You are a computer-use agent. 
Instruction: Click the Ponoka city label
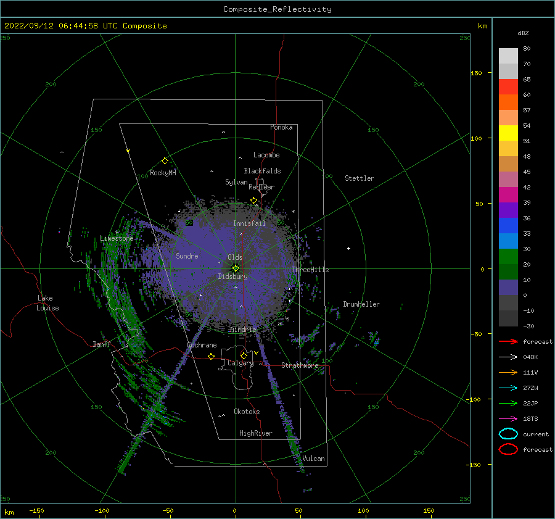pyautogui.click(x=281, y=127)
